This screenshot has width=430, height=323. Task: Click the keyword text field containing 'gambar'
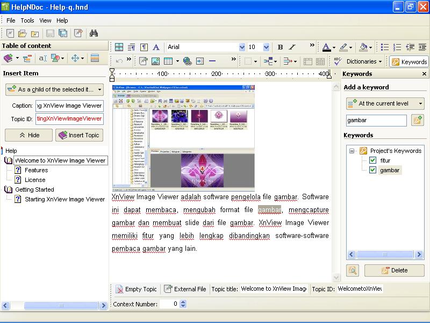pos(376,120)
